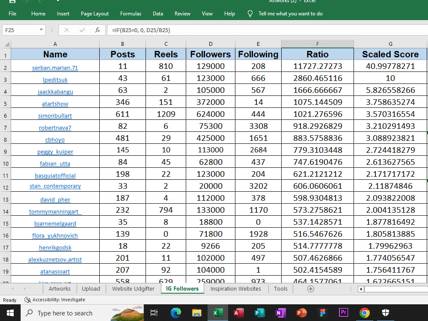Select cell with ratio 11727.27273

click(x=318, y=66)
